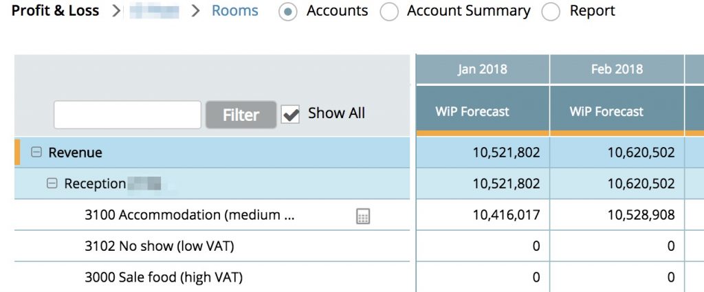Select the 3102 No show (low VAT) row
704x292 pixels.
point(164,246)
